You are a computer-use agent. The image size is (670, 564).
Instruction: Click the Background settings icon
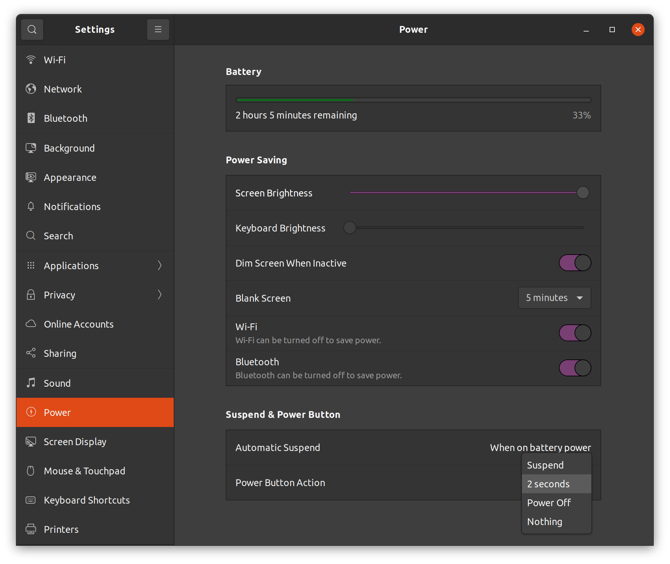coord(32,148)
